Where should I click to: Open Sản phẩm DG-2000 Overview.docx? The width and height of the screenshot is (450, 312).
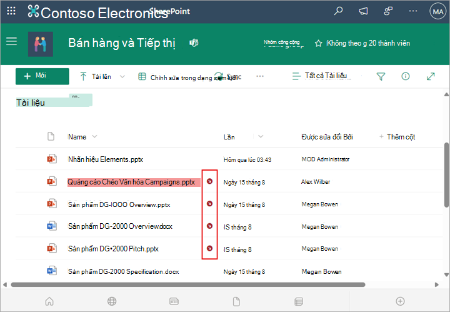[120, 226]
